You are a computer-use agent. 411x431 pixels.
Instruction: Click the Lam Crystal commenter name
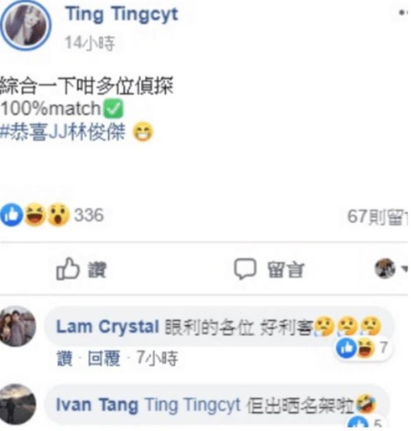[x=108, y=327]
